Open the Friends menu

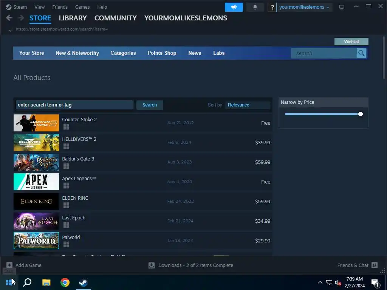coord(60,7)
